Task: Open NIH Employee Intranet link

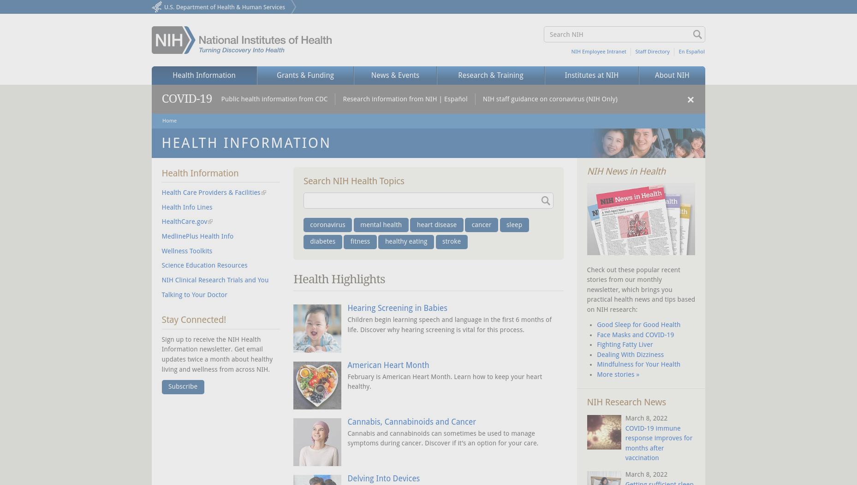Action: coord(599,52)
